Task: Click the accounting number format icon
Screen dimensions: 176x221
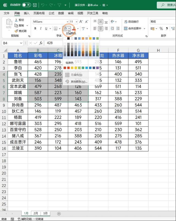Action: 152,29
